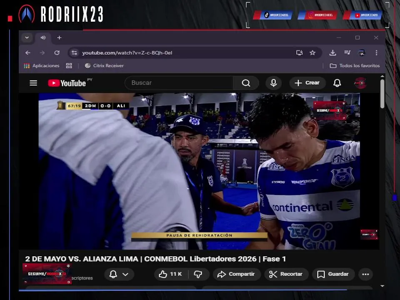Start voice search with the microphone icon

273,83
